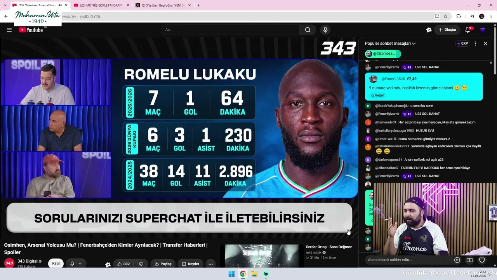The height and width of the screenshot is (280, 497).
Task: Open the tab search dropdown arrow
Action: pos(5,5)
